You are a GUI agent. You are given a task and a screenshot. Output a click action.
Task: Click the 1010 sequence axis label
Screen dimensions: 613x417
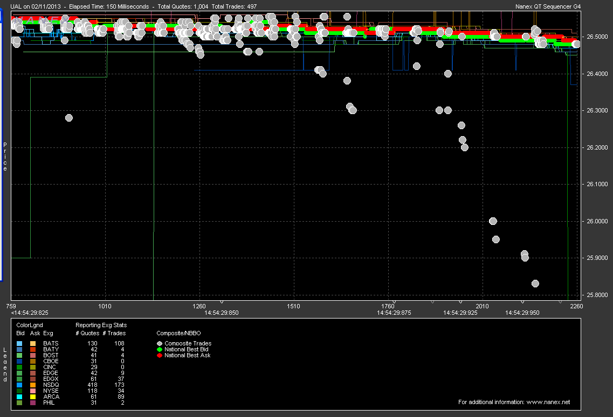105,306
